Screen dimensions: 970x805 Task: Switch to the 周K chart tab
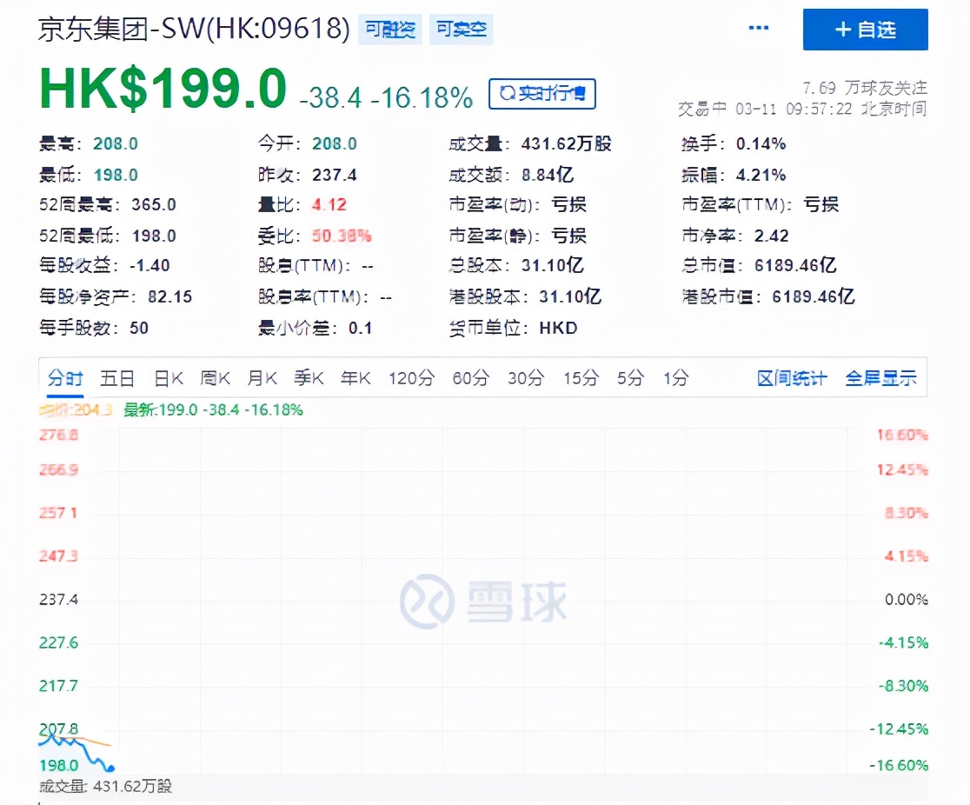click(x=215, y=378)
